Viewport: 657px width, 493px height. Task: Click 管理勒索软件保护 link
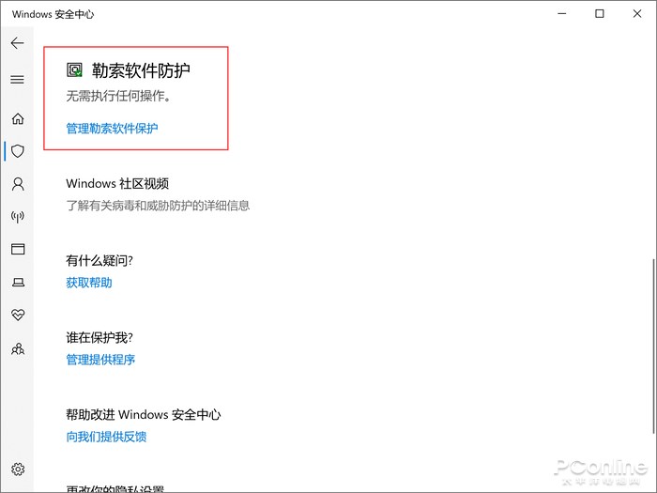tap(112, 129)
